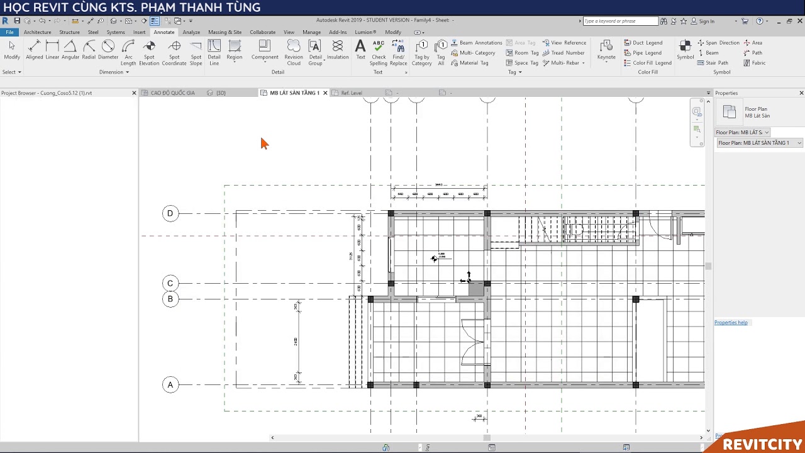Select the Arc Length dimension tool

(128, 53)
